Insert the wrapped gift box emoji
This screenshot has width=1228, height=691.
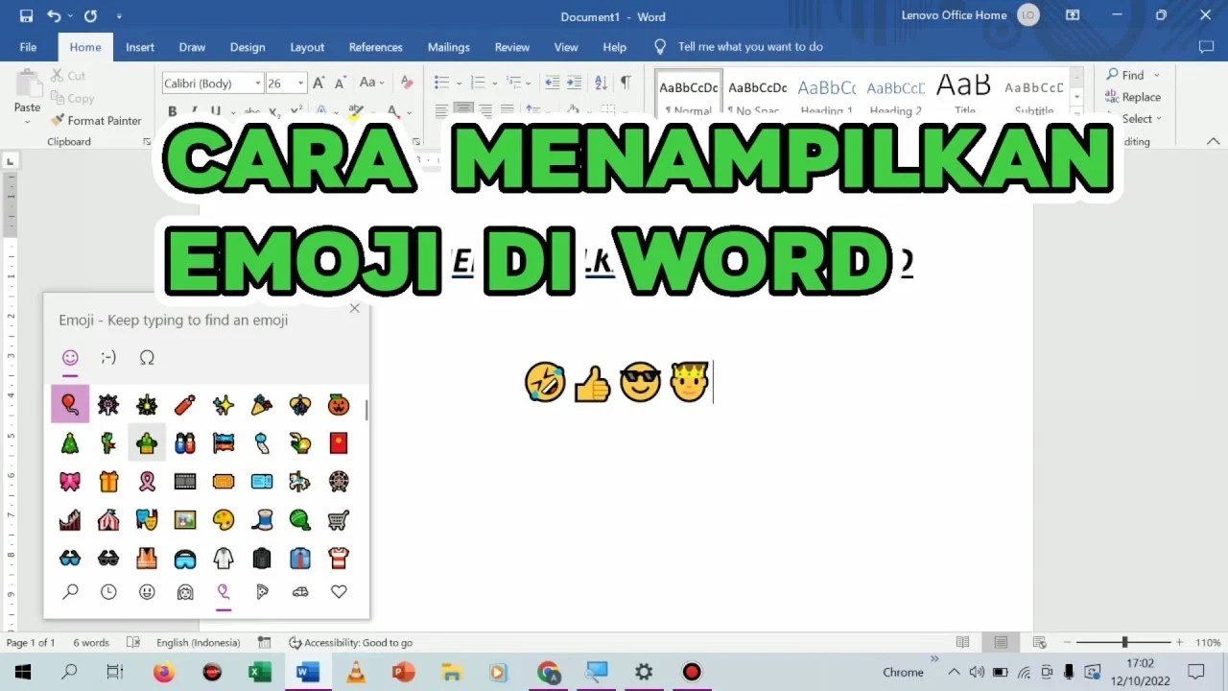(108, 482)
